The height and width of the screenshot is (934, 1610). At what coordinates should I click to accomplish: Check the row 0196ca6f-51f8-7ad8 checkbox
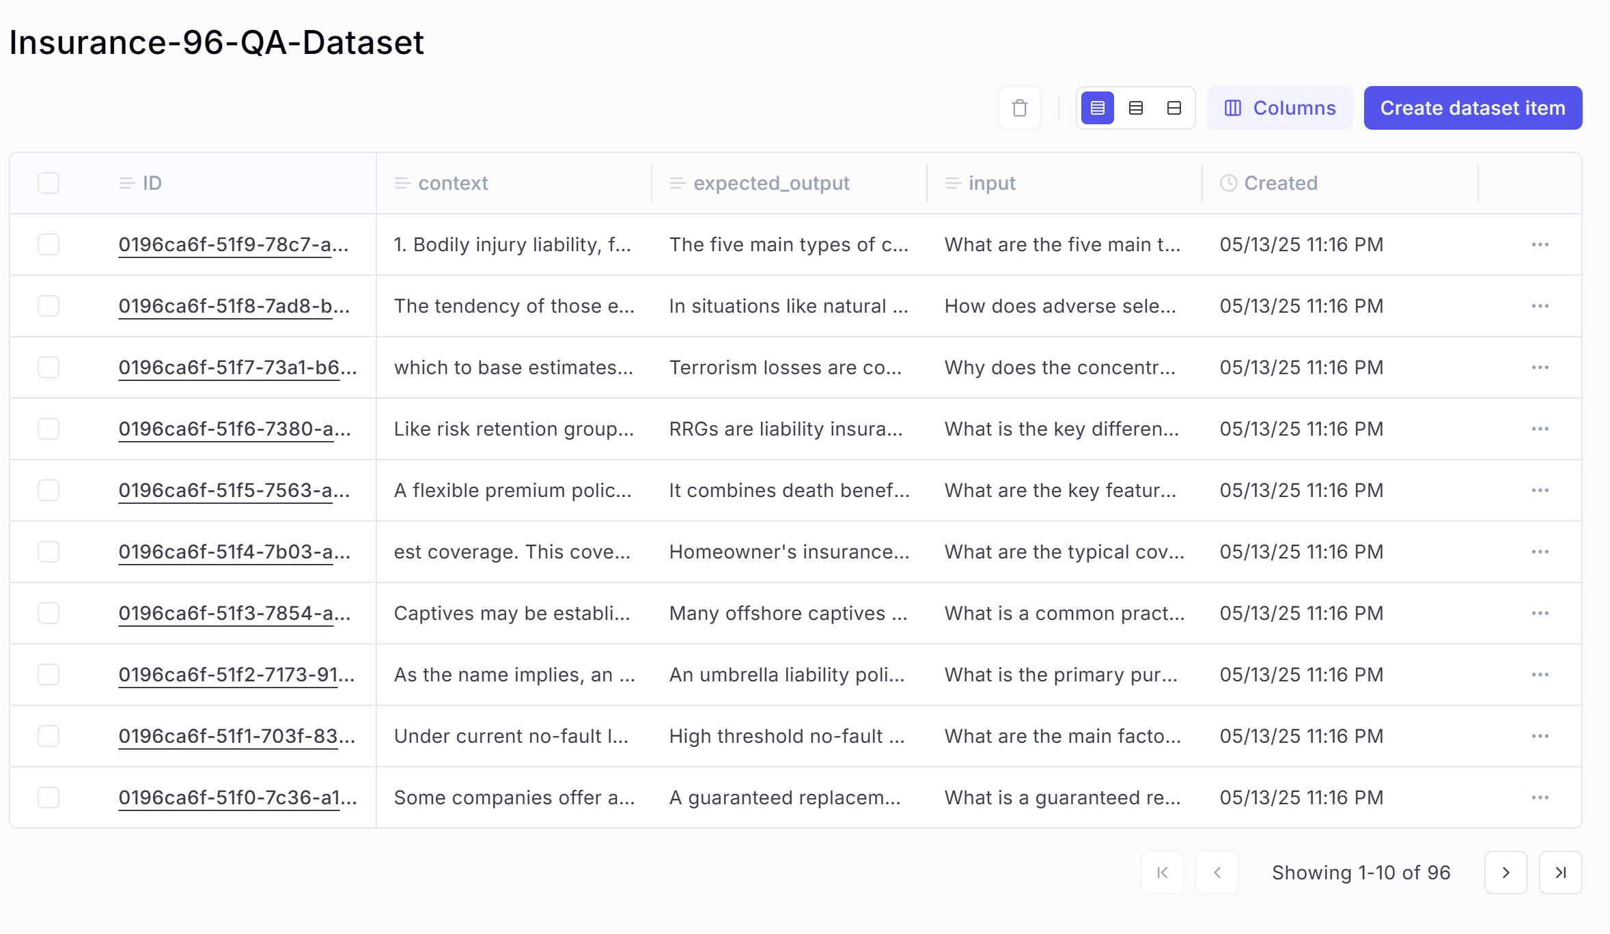[48, 306]
